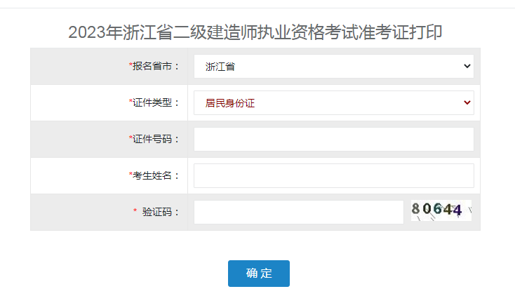Click the red asterisk before 证件号码
The image size is (515, 296).
131,137
